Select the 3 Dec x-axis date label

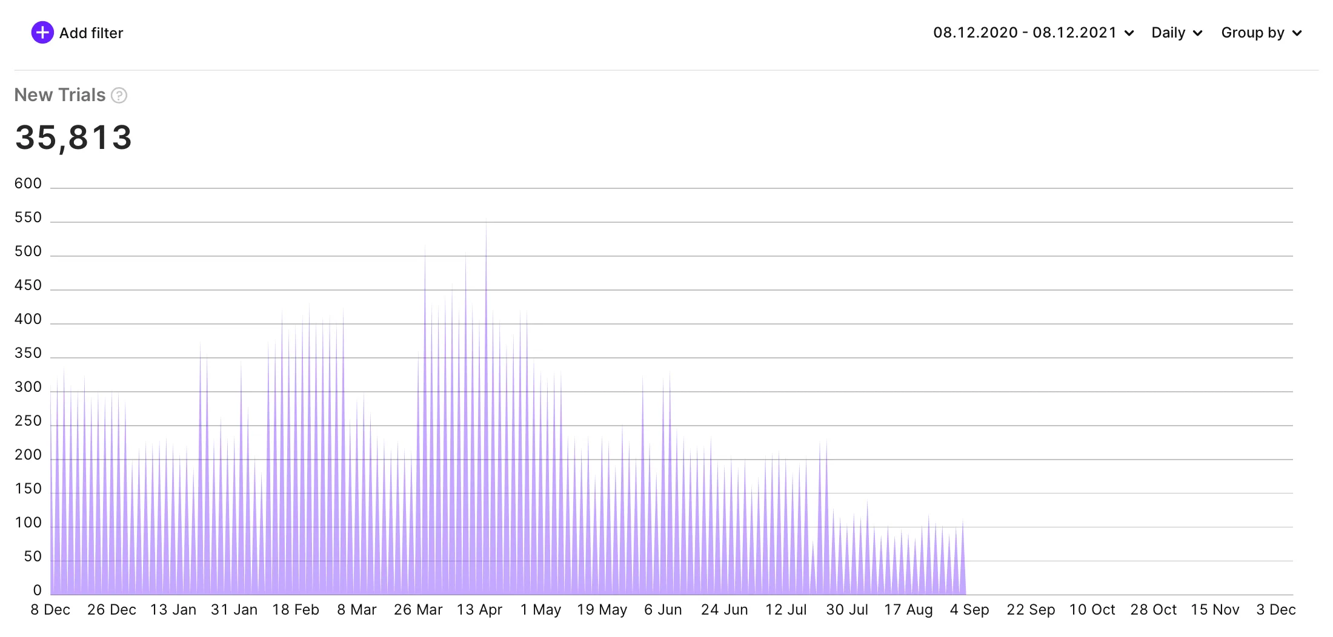pos(1276,610)
